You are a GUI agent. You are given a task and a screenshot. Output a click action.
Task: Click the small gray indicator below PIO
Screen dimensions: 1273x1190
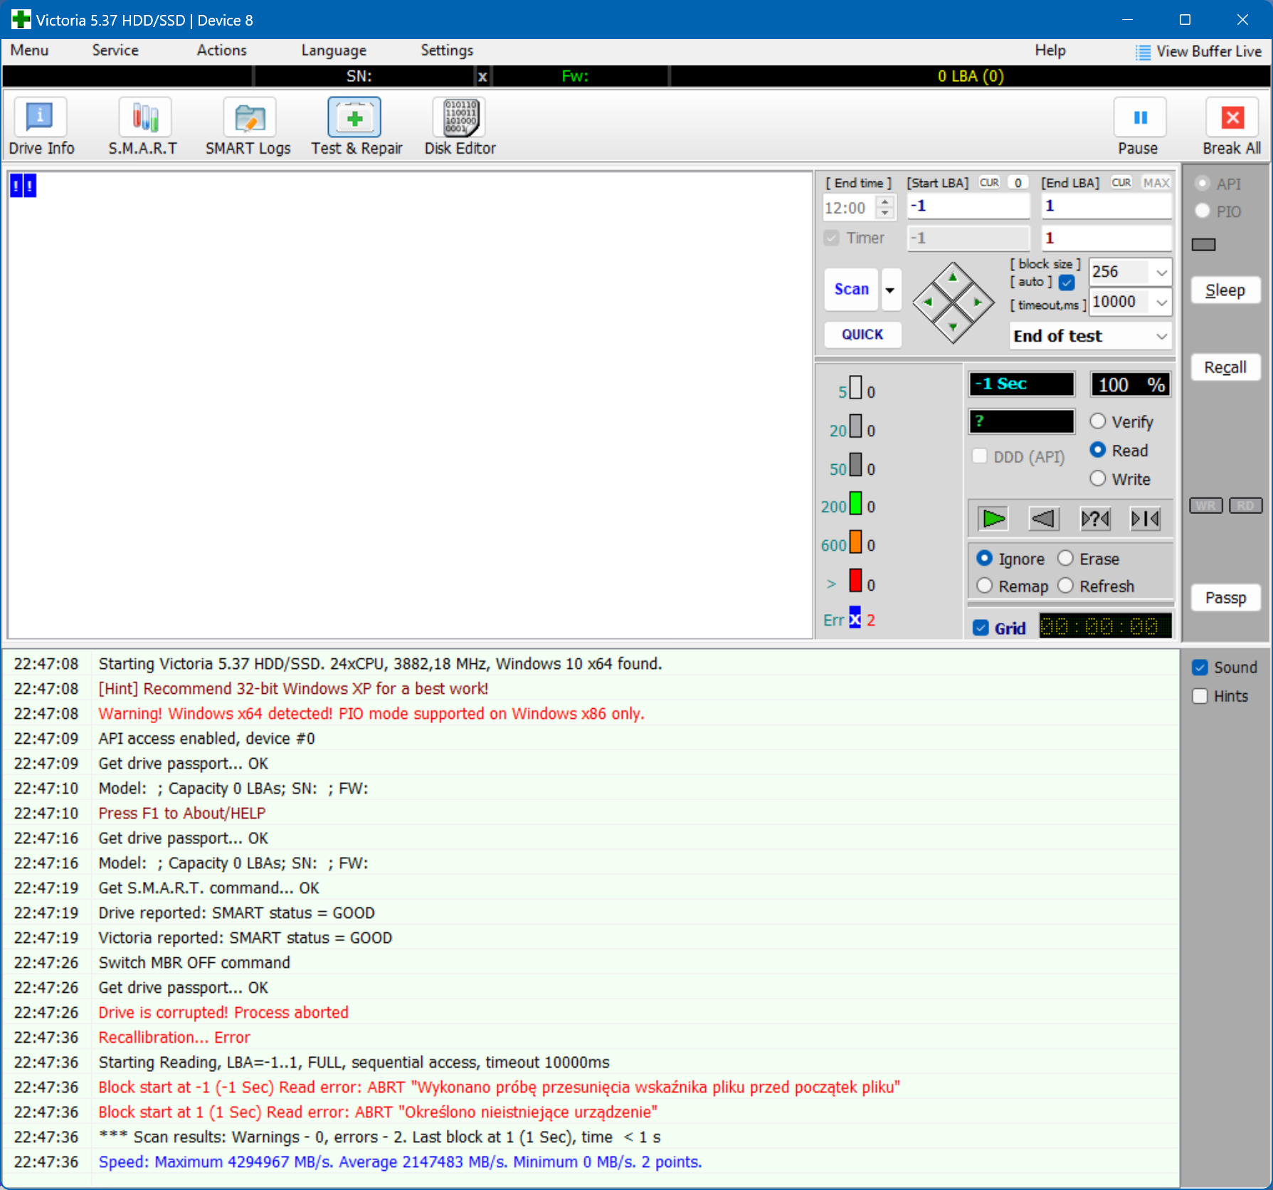tap(1204, 245)
